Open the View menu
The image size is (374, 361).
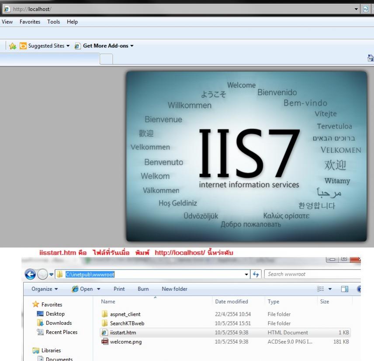(x=7, y=22)
